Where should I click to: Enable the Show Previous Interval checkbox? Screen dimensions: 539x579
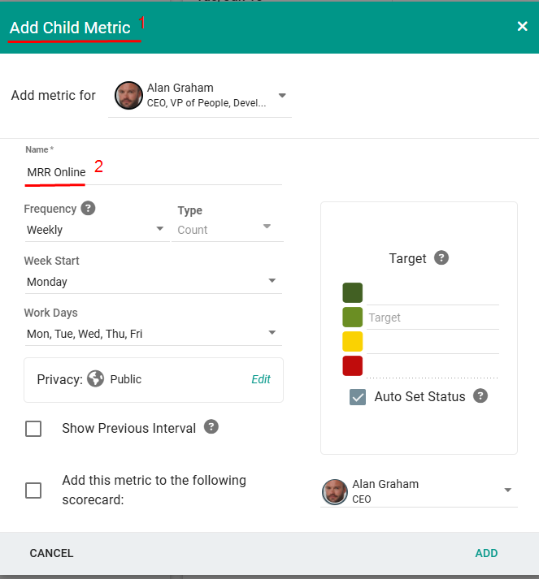(33, 429)
